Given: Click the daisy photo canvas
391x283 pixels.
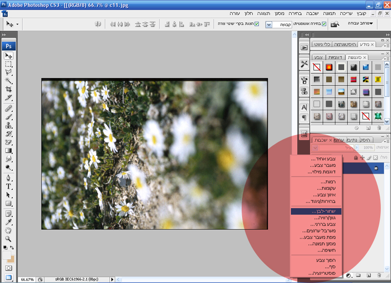Looking at the screenshot, I should [x=155, y=154].
